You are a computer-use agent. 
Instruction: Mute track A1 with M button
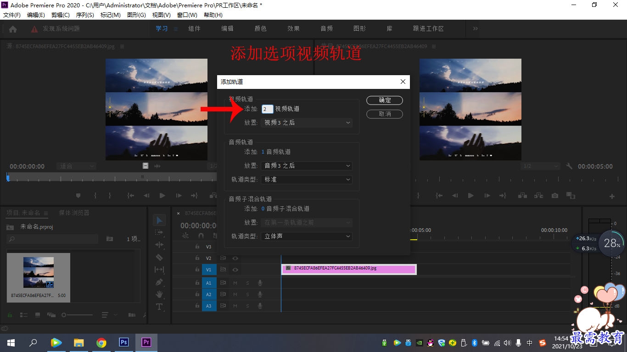(x=235, y=283)
